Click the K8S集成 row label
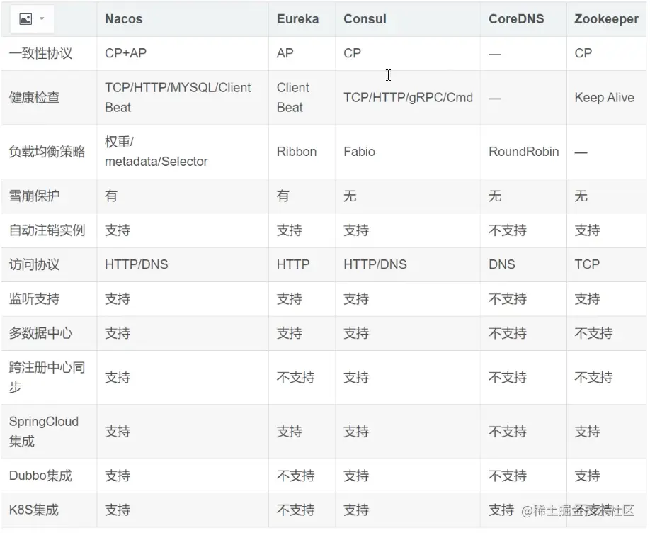 coord(34,510)
